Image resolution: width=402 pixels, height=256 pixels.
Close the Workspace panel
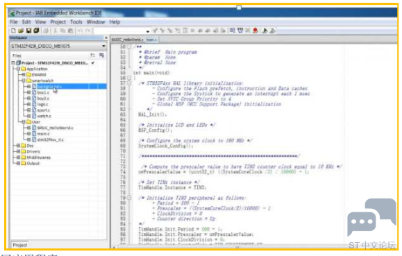coord(106,37)
